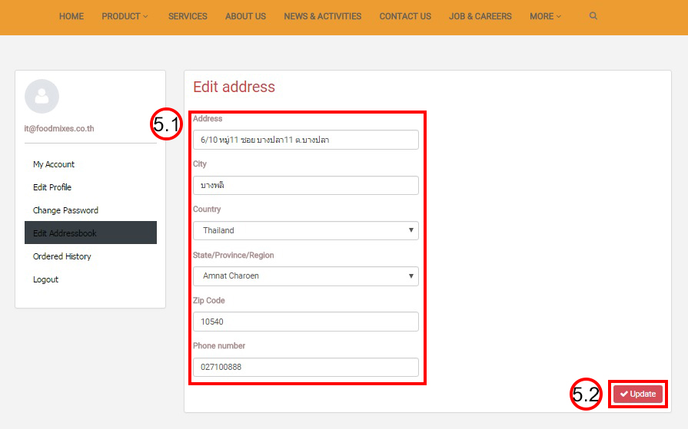Expand the PRODUCT menu
The image size is (688, 429).
coord(125,16)
